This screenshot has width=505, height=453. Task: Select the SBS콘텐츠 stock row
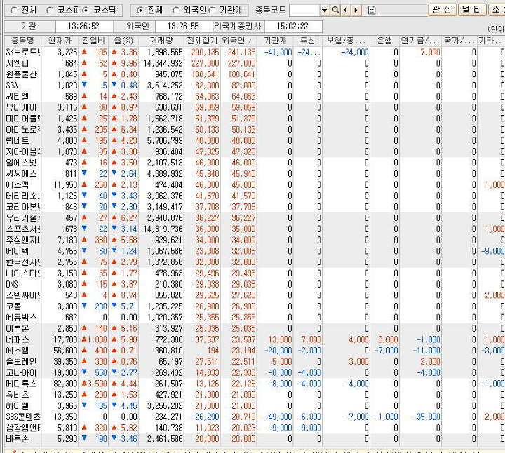click(x=255, y=417)
